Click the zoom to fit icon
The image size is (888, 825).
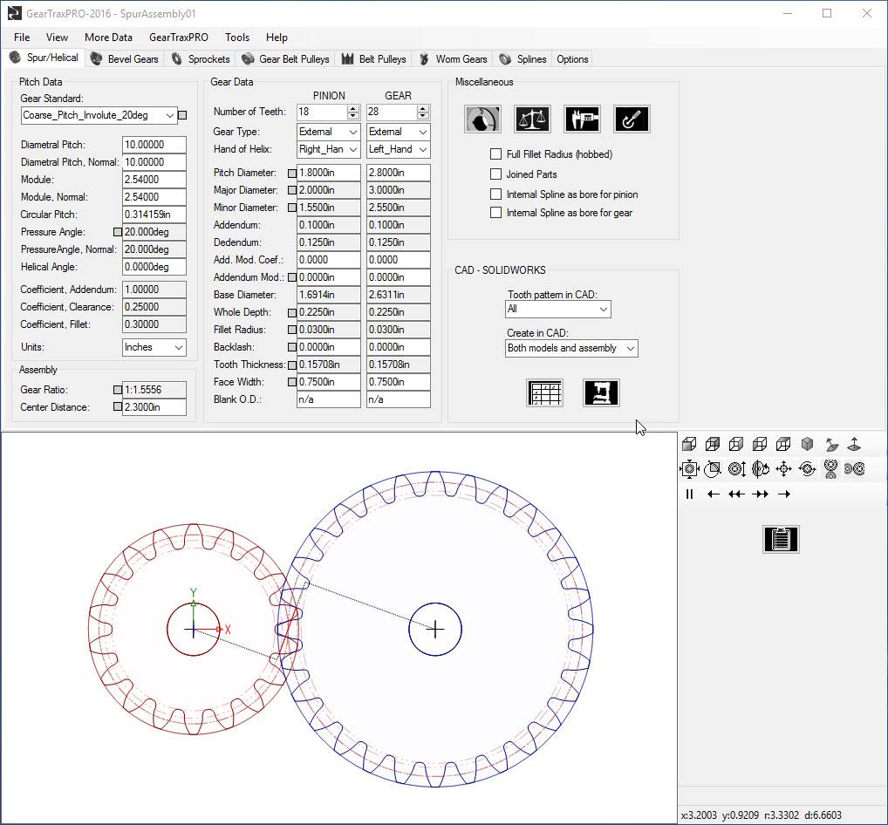[x=689, y=469]
